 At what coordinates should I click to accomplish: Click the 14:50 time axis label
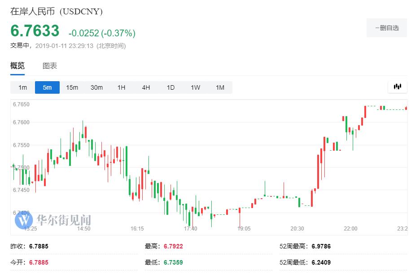click(84, 229)
